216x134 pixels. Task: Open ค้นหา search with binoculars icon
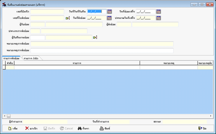point(83,128)
